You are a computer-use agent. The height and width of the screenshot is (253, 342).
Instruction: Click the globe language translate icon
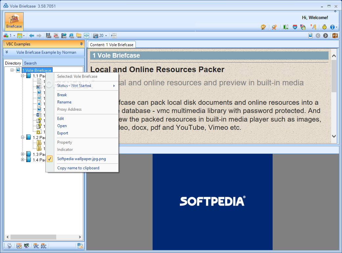pos(274,27)
